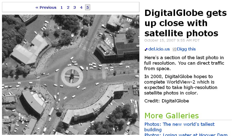Go to the Previous gallery photo
Image resolution: width=232 pixels, height=136 pixels.
pyautogui.click(x=46, y=7)
